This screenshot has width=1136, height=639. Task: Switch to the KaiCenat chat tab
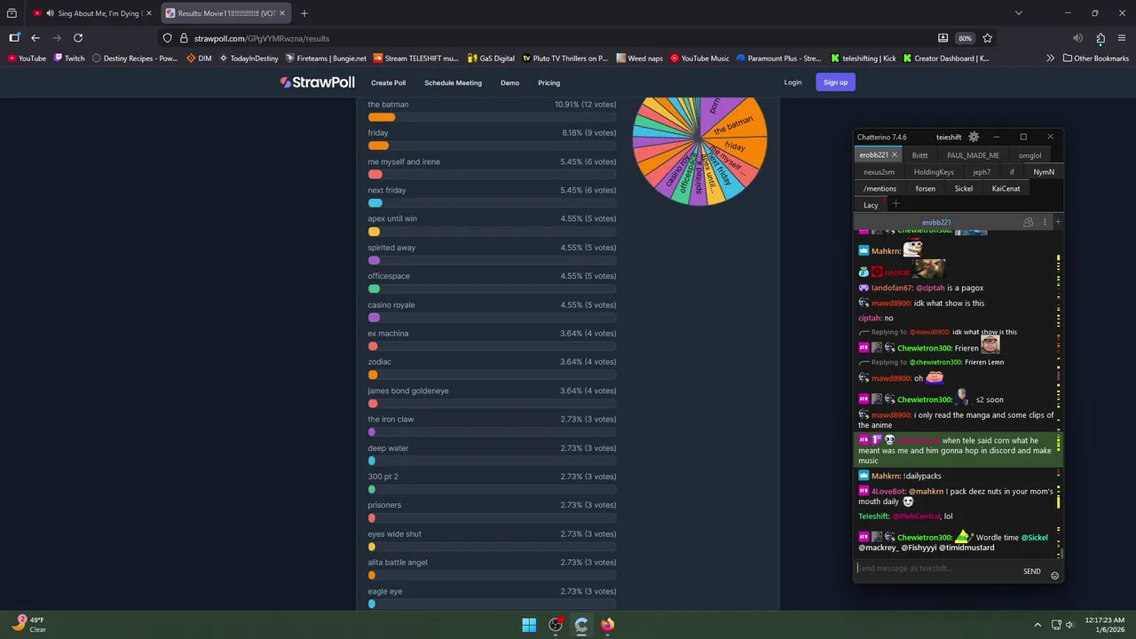[1006, 188]
